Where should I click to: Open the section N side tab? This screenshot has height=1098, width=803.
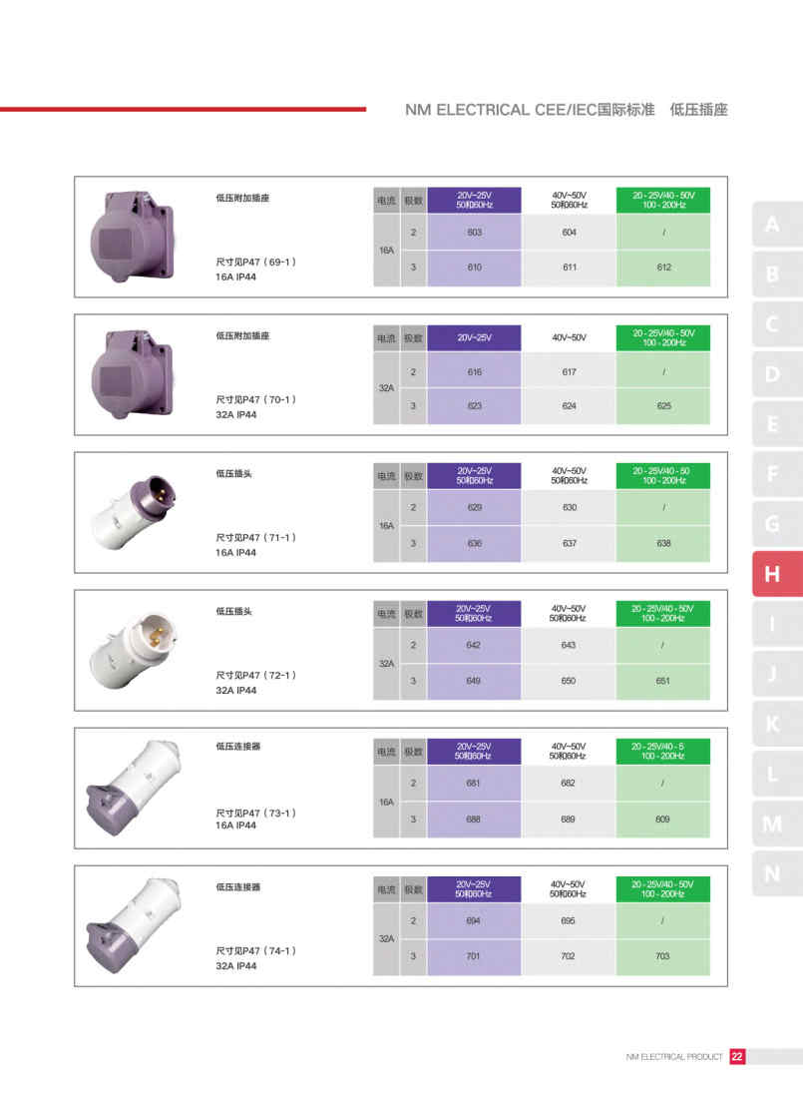coord(772,873)
